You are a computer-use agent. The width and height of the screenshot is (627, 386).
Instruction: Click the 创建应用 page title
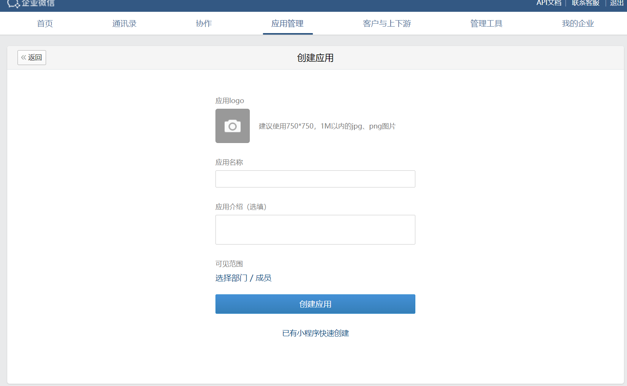click(315, 57)
